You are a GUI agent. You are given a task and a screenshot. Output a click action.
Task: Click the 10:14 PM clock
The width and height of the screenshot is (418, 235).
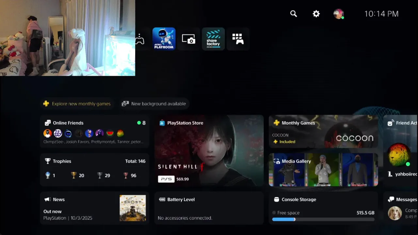point(381,14)
